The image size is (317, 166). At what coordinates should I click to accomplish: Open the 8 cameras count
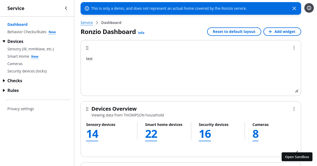coord(255,134)
